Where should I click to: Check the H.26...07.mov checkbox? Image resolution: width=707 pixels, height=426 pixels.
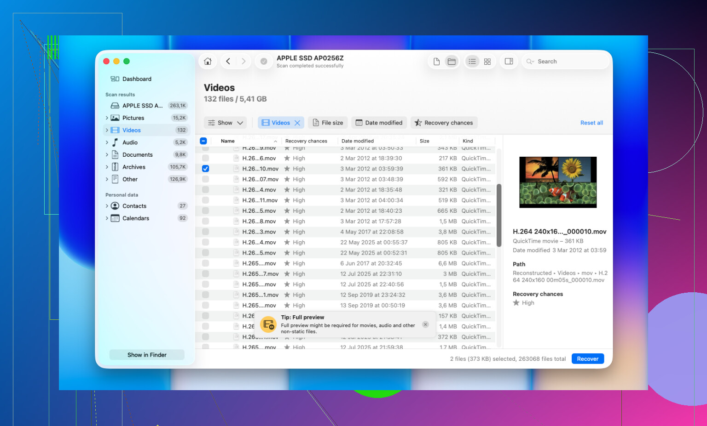[206, 179]
